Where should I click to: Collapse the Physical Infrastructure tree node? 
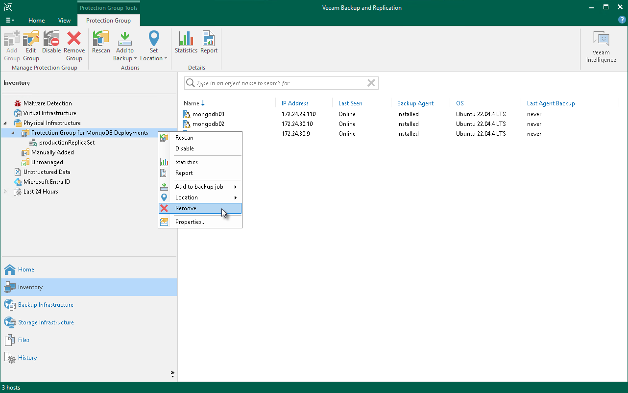[x=5, y=123]
